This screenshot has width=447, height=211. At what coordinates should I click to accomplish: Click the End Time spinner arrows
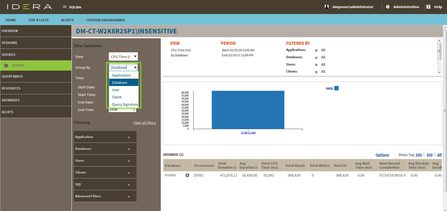click(134, 110)
